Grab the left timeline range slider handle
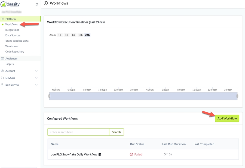Image resolution: width=245 pixels, height=168 pixels. point(49,96)
